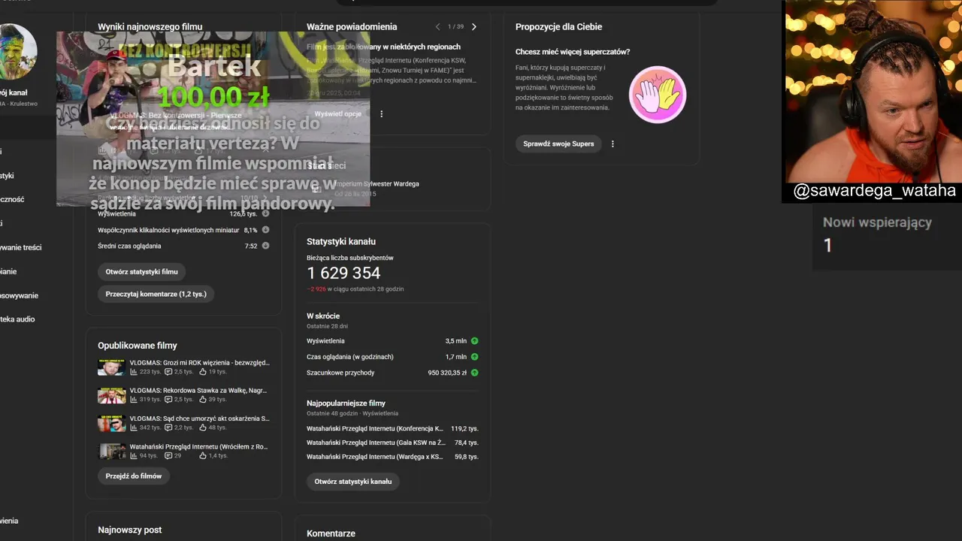Image resolution: width=962 pixels, height=541 pixels.
Task: Click green up-arrow next to Czas oglądania 1,7 mln
Action: click(x=474, y=357)
